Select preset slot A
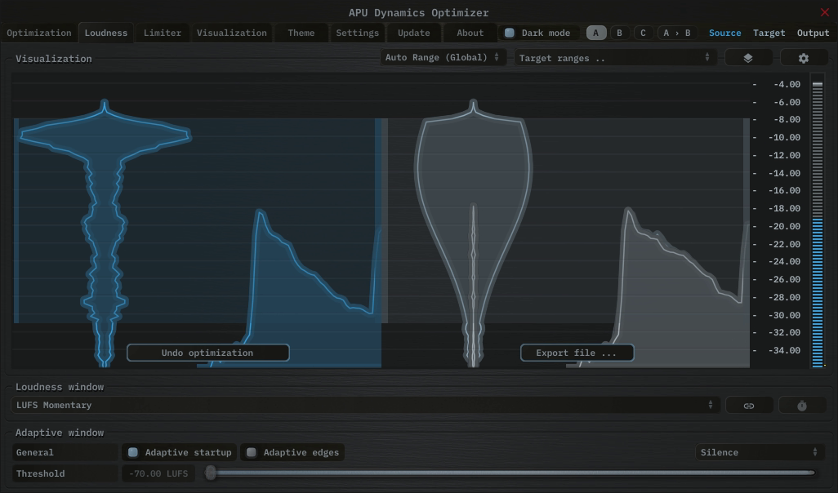 click(x=596, y=33)
